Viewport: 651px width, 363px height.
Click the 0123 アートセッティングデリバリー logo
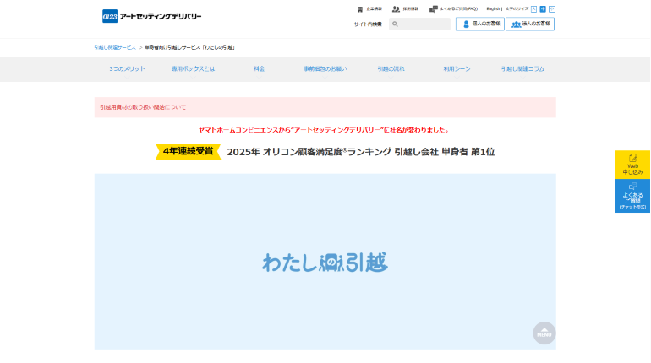coord(151,16)
